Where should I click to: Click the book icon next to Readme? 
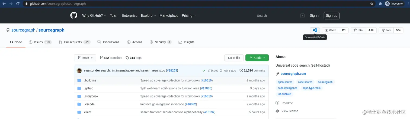click(277, 103)
